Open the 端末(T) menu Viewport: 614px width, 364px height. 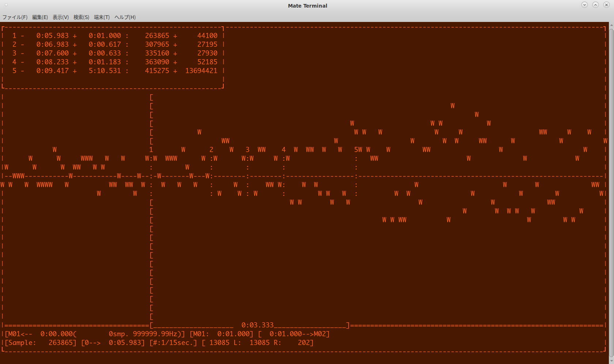[x=102, y=17]
